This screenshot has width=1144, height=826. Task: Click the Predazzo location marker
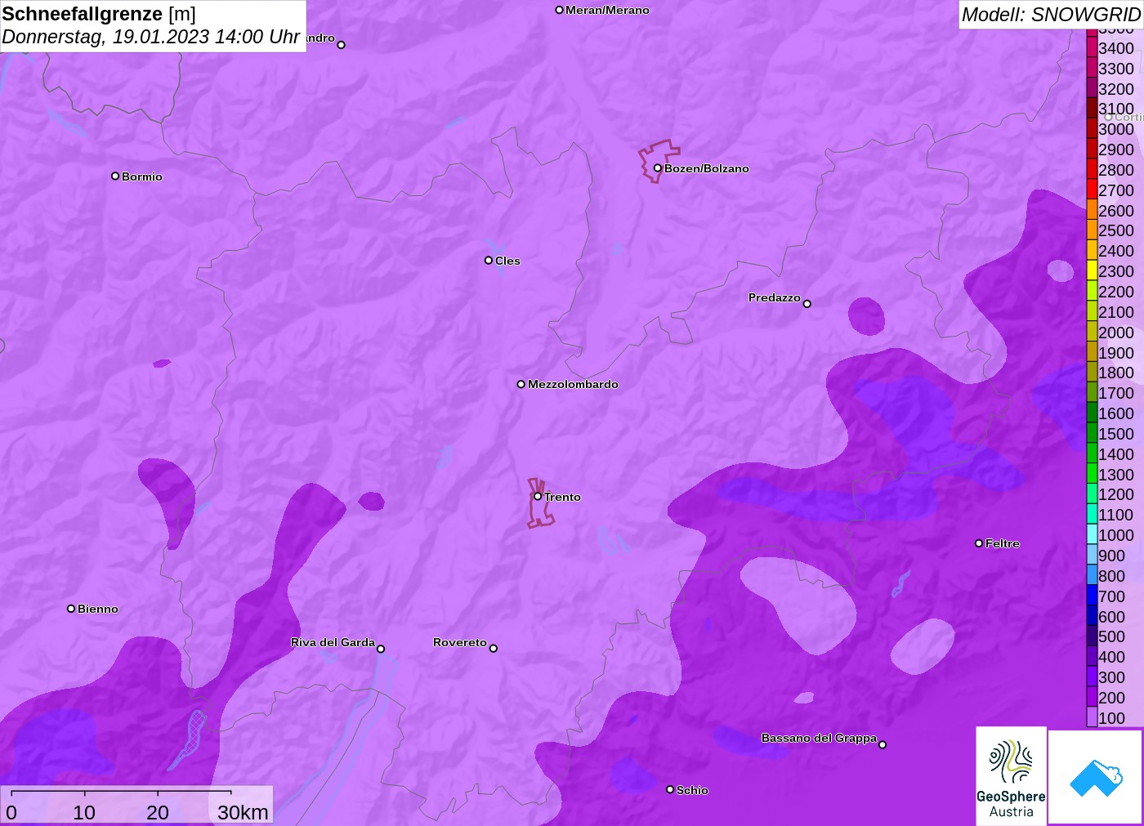[x=807, y=304]
